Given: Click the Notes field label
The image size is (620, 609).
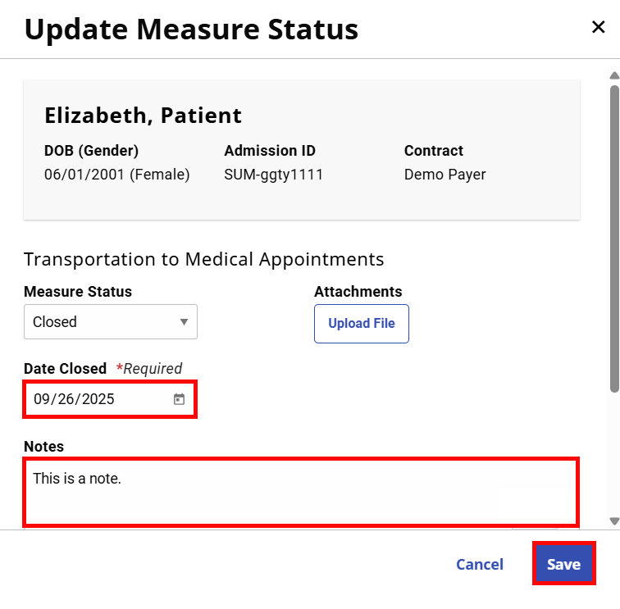Looking at the screenshot, I should click(x=43, y=447).
